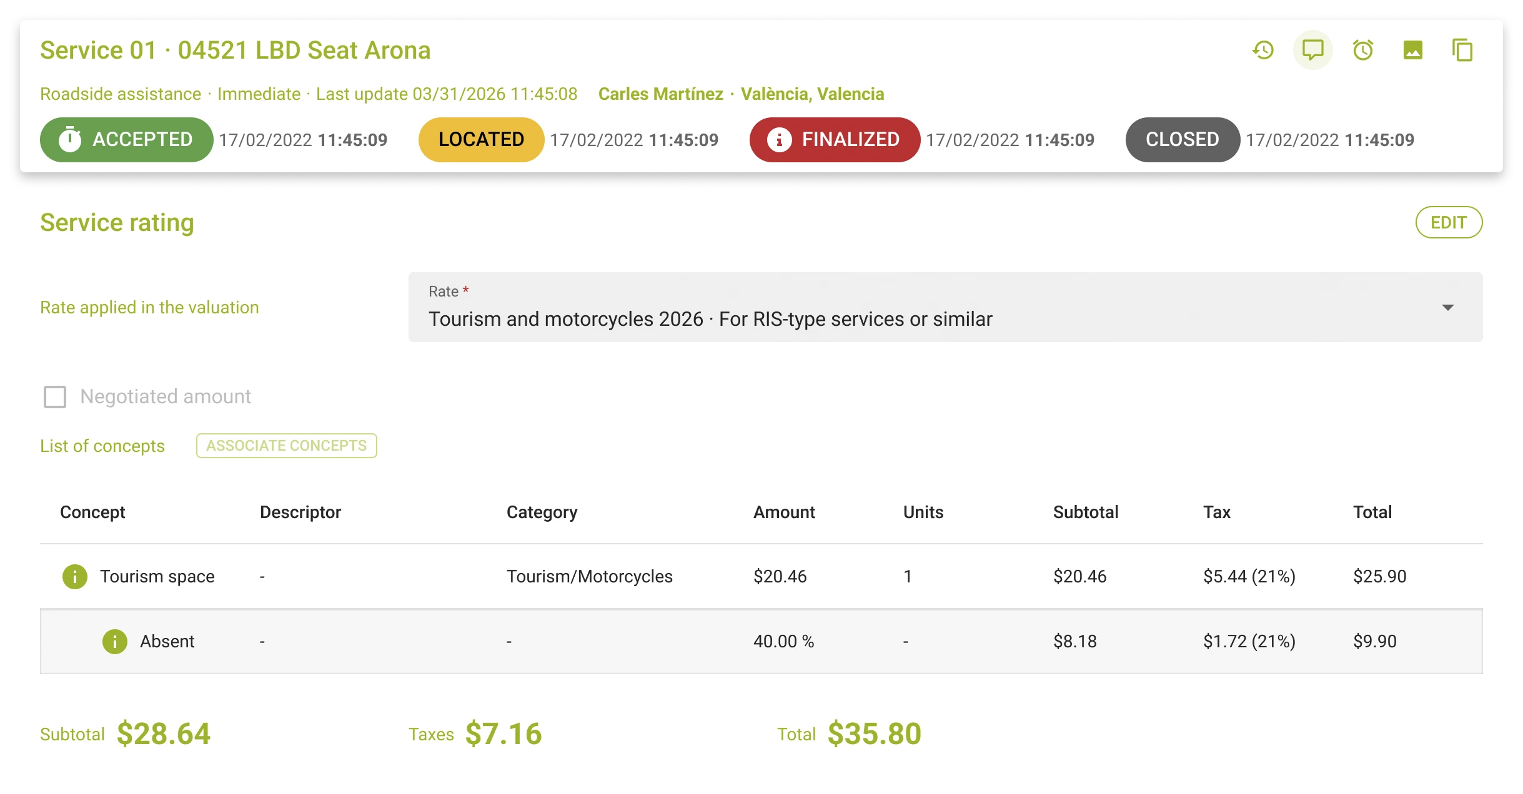Click the alarm reminder icon
This screenshot has height=794, width=1523.
[1362, 50]
